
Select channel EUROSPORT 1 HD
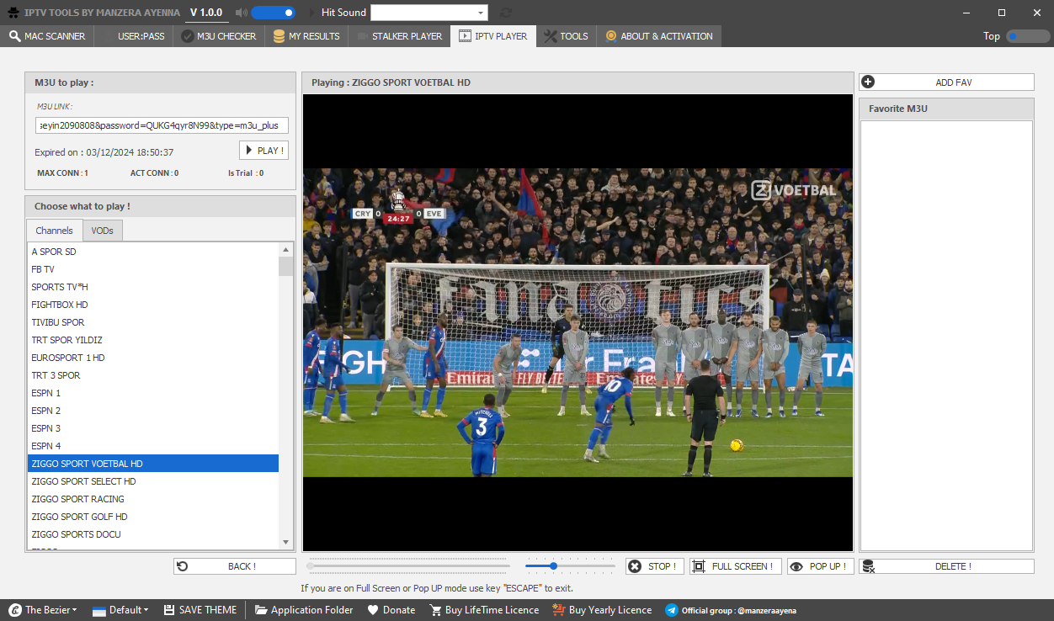153,358
